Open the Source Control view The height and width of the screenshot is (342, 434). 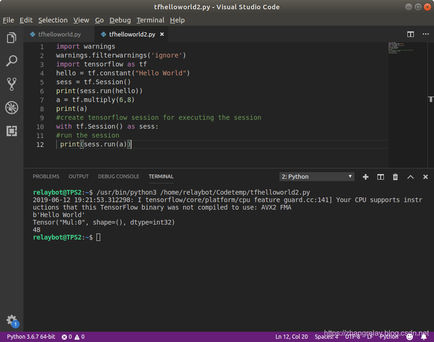pos(12,84)
